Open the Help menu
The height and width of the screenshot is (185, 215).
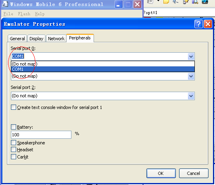40,14
